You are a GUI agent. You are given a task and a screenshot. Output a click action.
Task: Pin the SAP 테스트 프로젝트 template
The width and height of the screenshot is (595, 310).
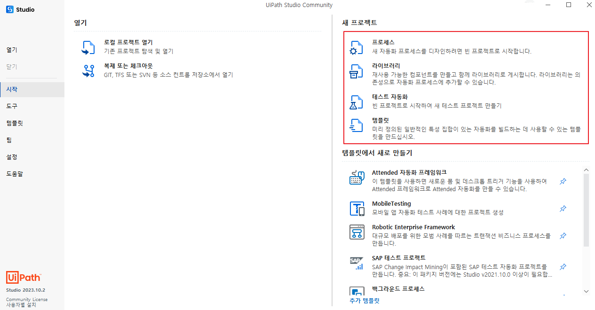[x=563, y=267]
